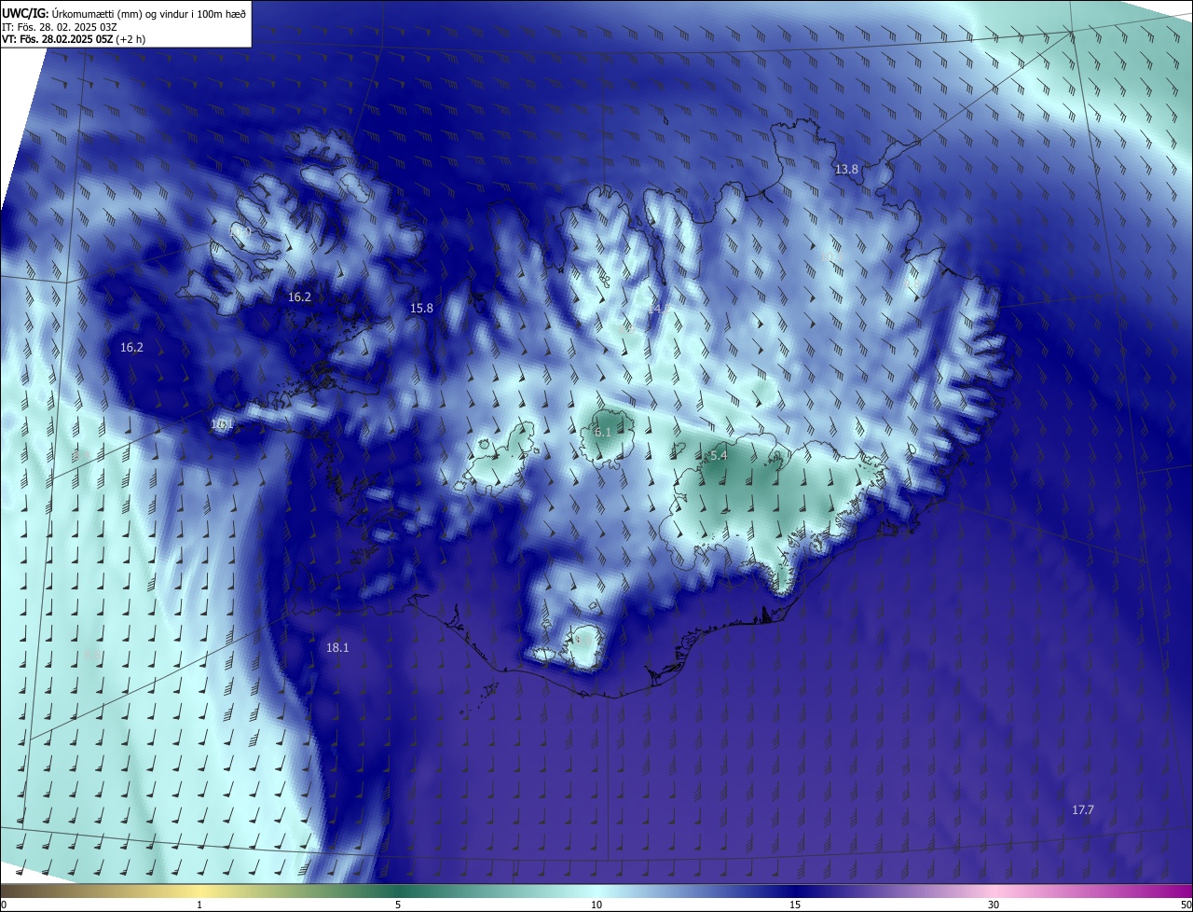Click the 17.7 value label on the map
The image size is (1193, 912).
click(1082, 810)
